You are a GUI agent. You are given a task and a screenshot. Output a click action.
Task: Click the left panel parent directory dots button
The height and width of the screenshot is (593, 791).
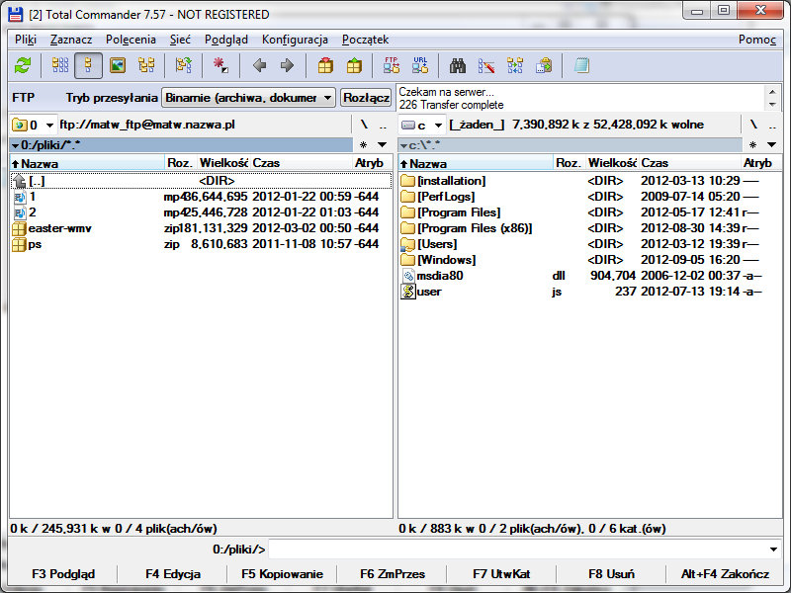(x=383, y=125)
